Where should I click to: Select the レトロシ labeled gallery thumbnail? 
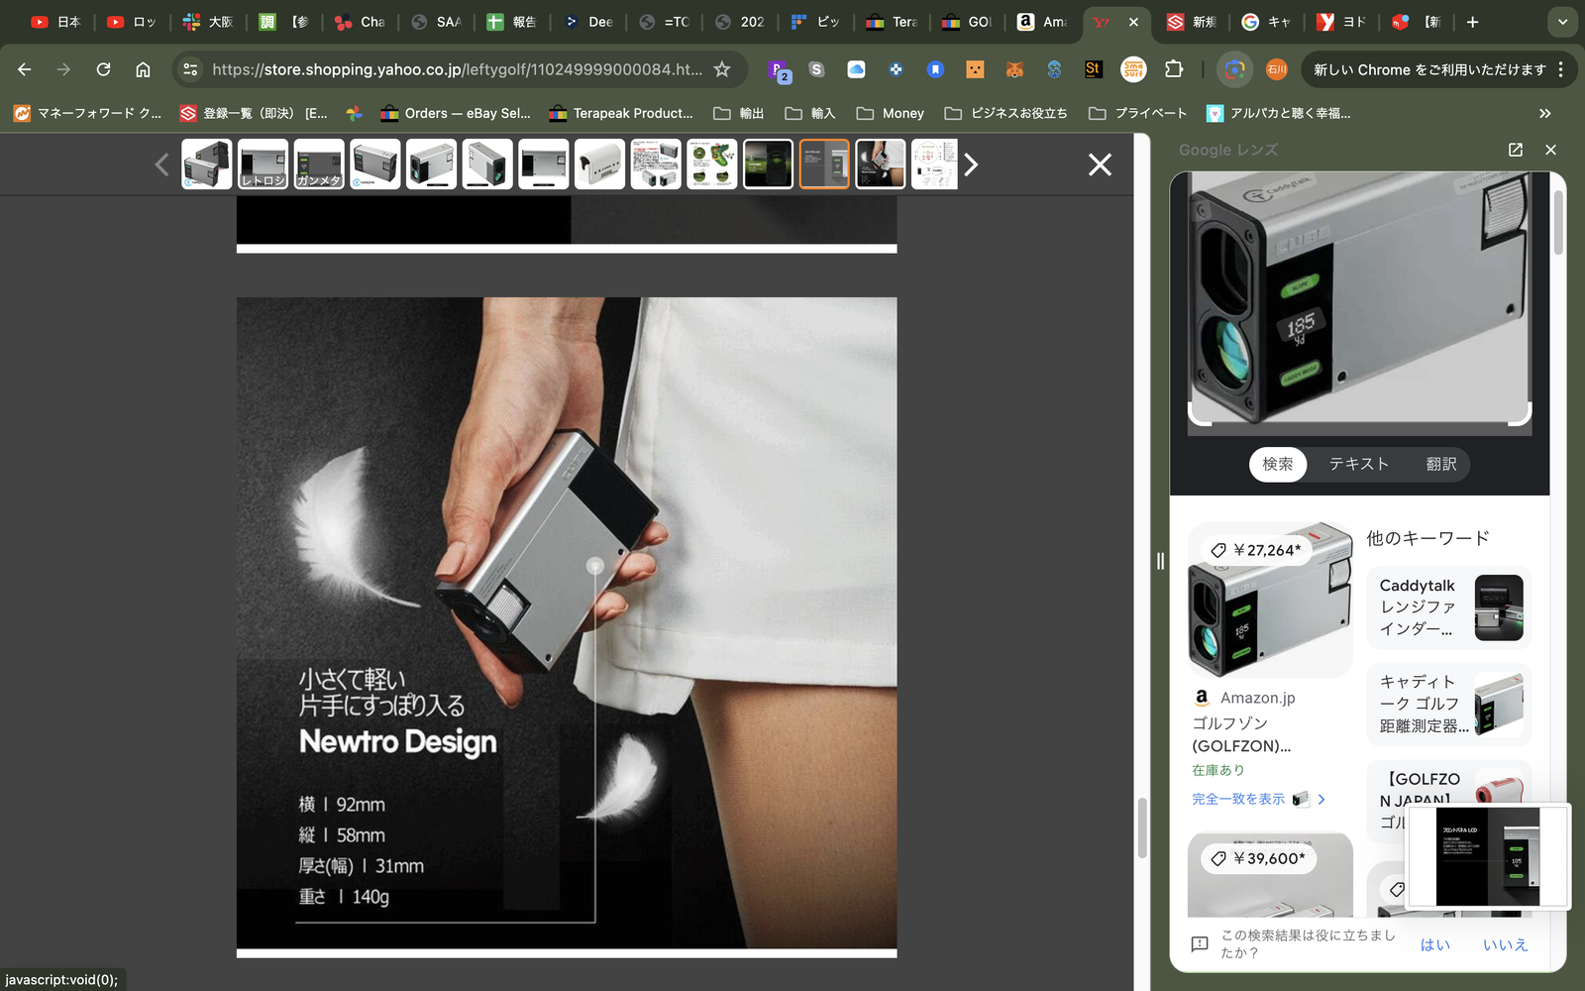tap(263, 165)
